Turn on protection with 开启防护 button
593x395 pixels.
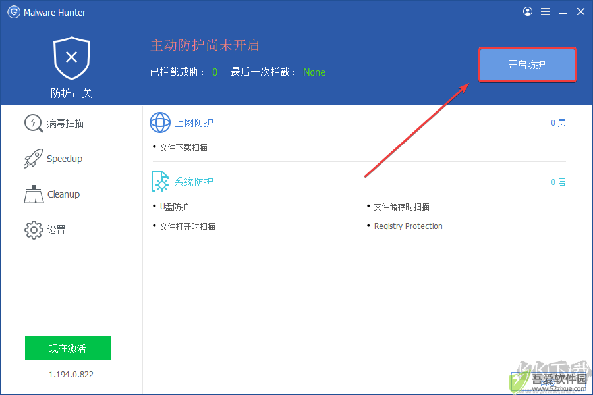[527, 65]
